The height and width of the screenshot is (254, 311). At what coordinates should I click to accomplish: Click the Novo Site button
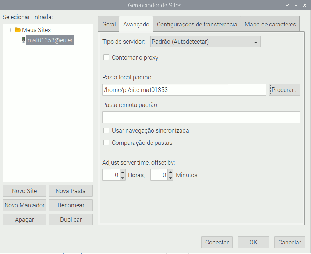(24, 191)
